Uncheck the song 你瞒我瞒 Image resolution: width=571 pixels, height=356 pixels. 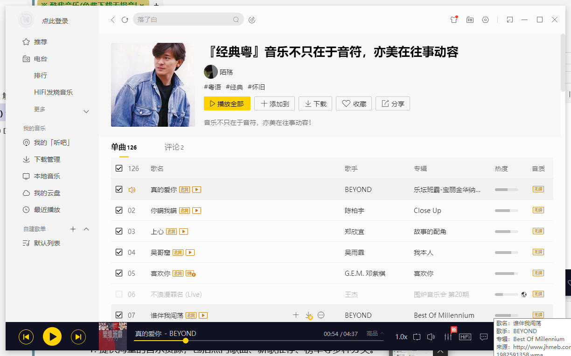coord(119,210)
